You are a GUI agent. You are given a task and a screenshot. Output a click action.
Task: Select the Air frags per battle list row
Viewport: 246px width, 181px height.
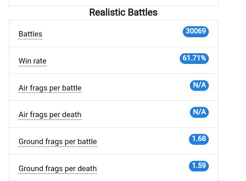113,87
